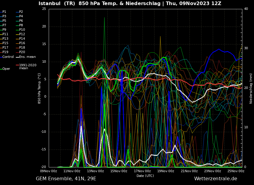Screen dimensions: 254x185
Task: Click the 11Nov 00z date label
Action: pos(72,171)
